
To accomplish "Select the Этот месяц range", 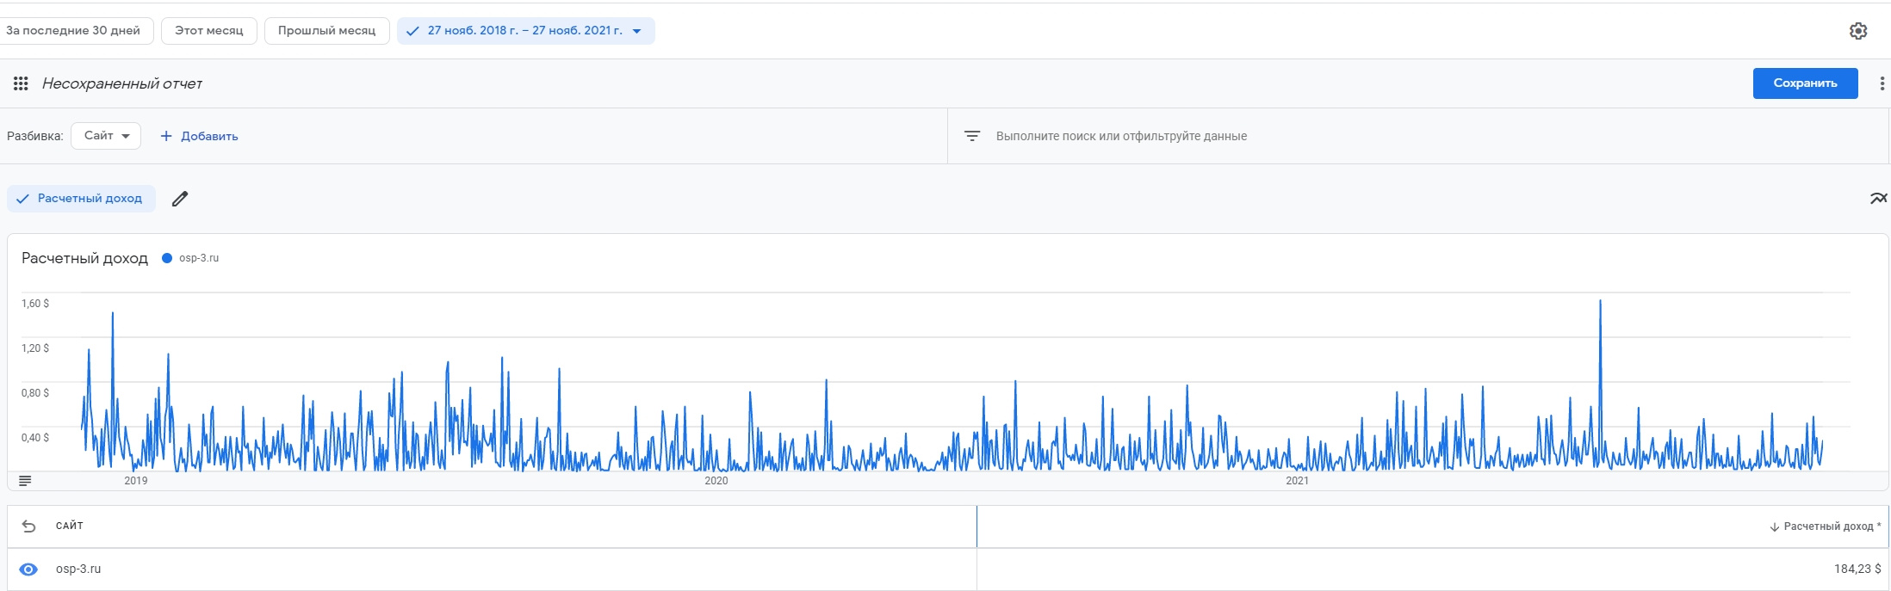I will click(209, 31).
